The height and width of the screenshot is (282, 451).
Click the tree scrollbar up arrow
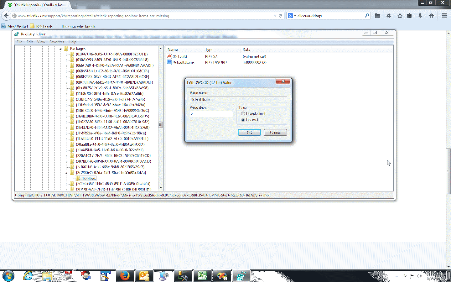[x=160, y=49]
